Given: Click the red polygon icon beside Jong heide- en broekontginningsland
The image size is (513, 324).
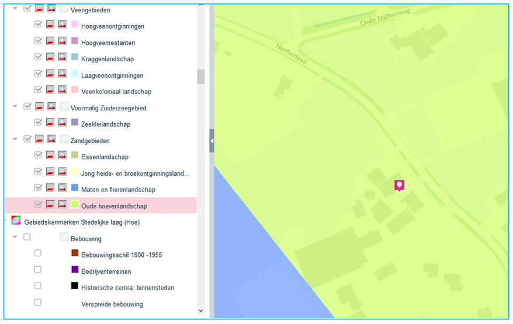Looking at the screenshot, I should (50, 171).
